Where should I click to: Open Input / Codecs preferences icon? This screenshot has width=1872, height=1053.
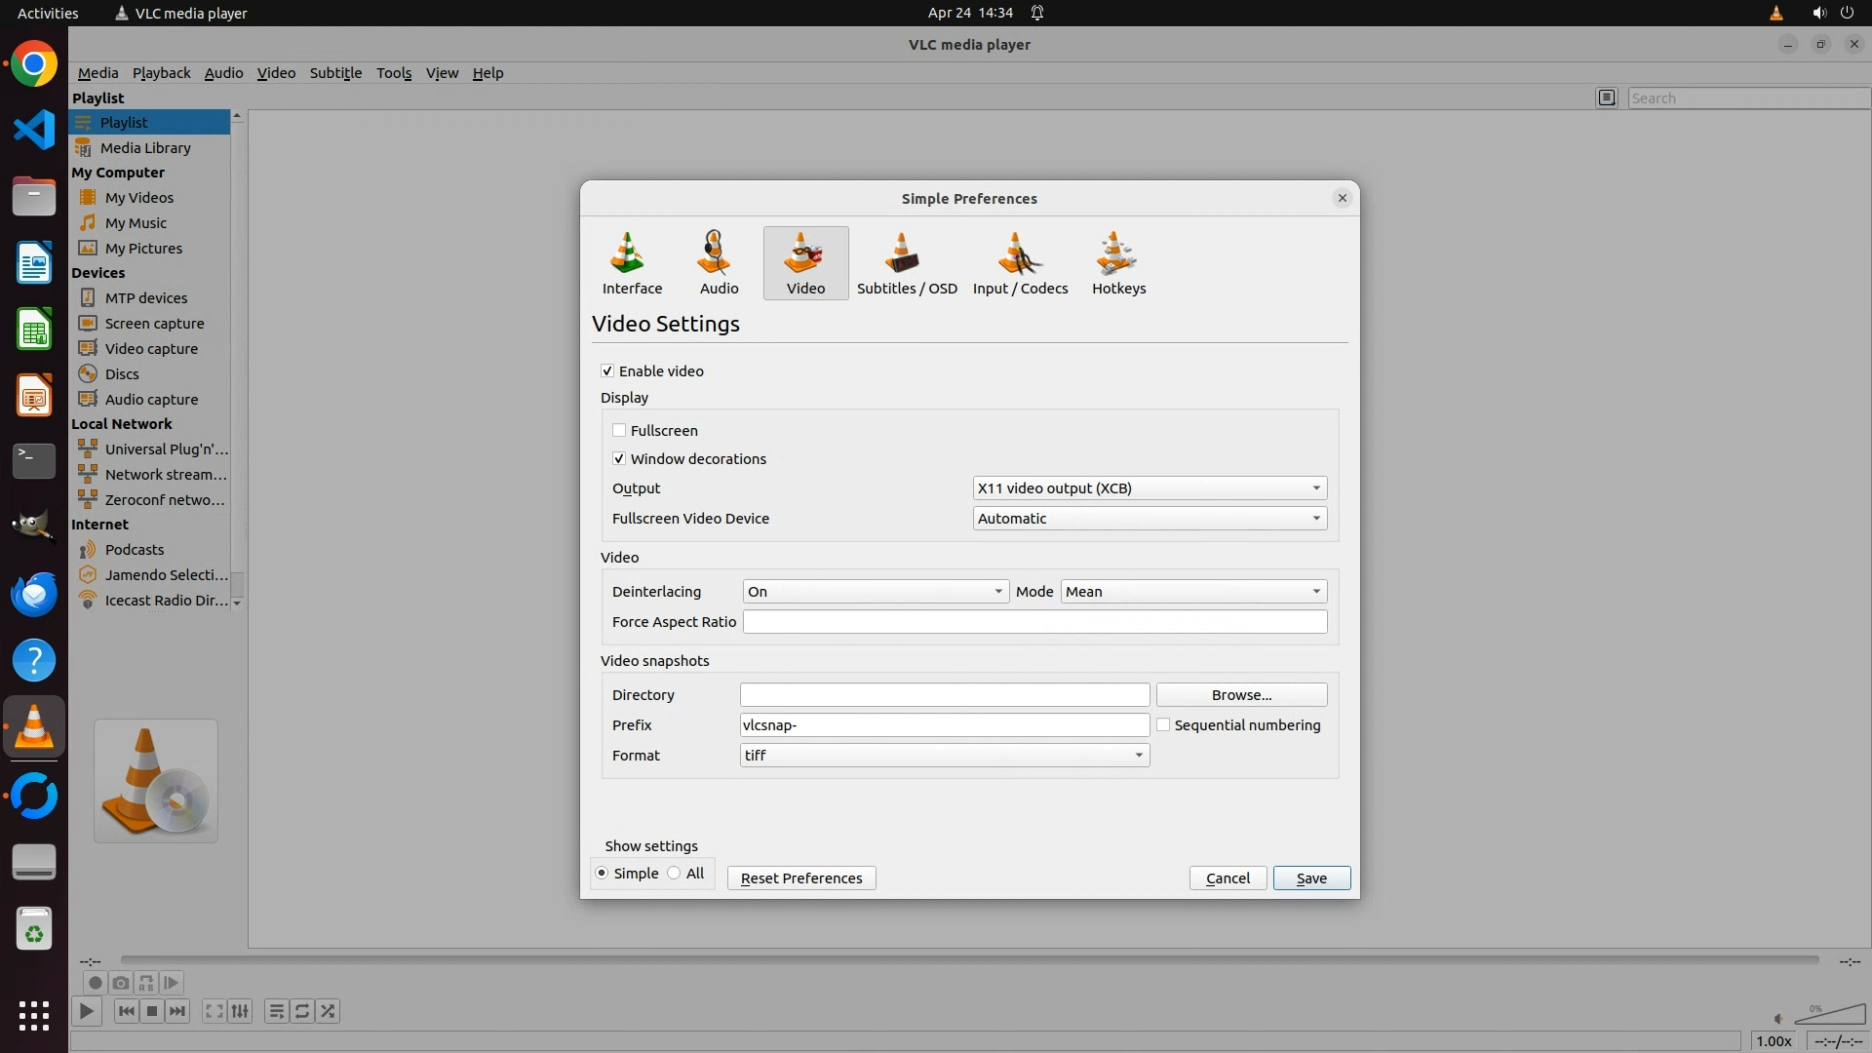tap(1020, 263)
